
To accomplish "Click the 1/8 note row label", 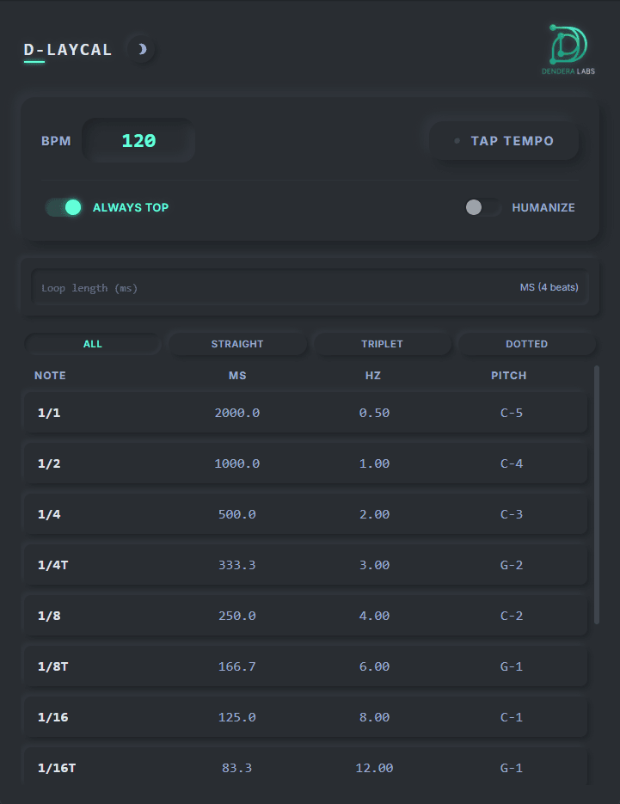I will [x=49, y=616].
